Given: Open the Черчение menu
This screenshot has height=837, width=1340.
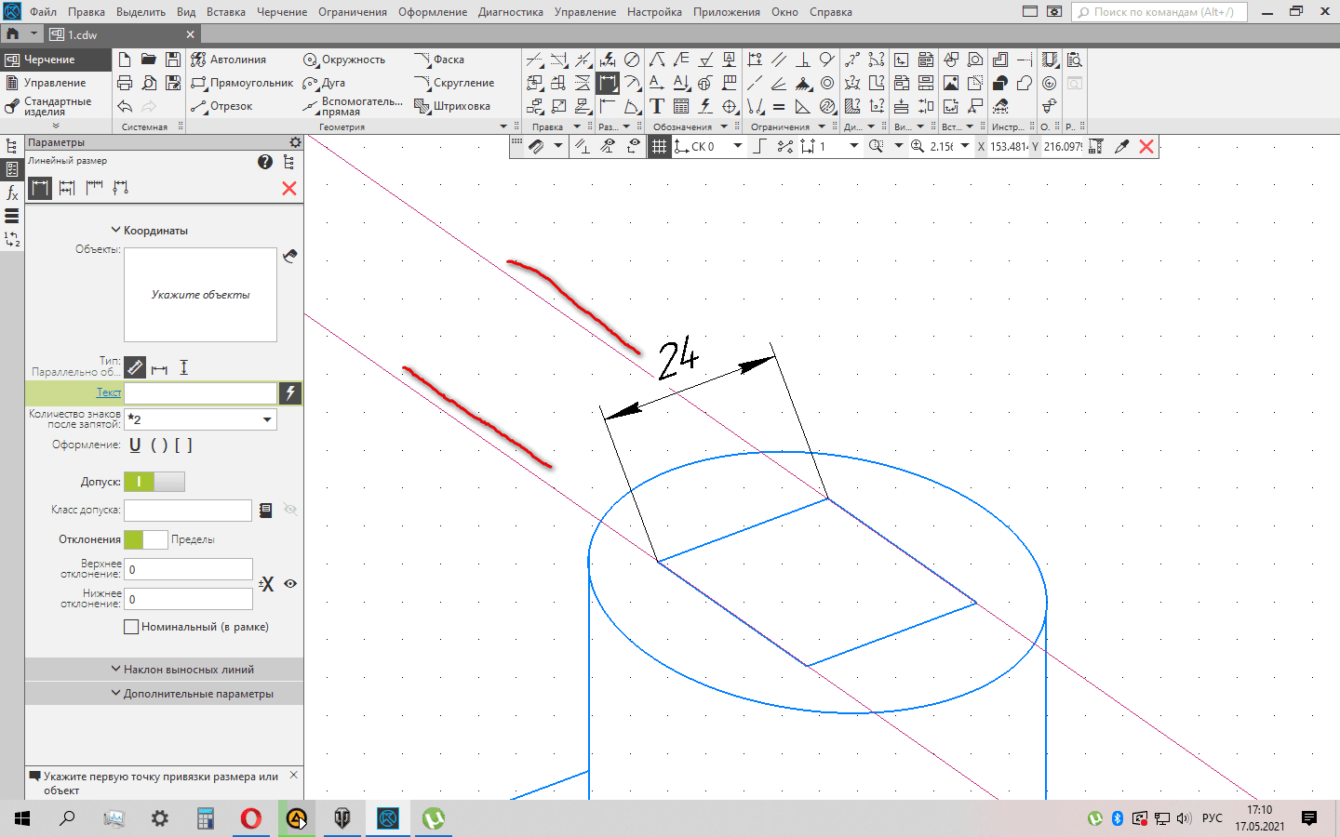Looking at the screenshot, I should point(281,12).
